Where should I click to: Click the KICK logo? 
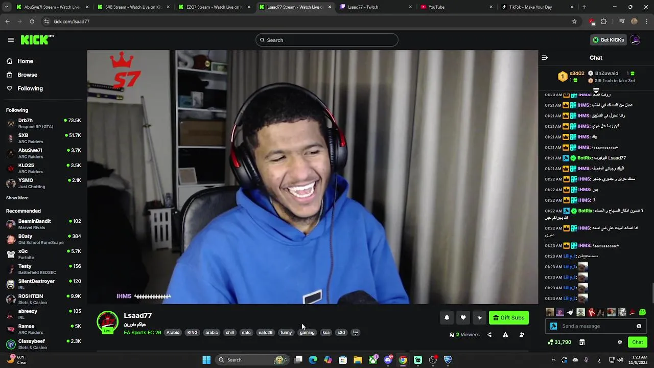(37, 40)
